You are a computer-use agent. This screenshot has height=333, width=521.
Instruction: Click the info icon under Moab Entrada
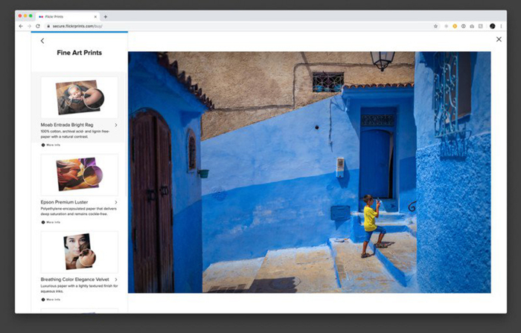pos(43,145)
